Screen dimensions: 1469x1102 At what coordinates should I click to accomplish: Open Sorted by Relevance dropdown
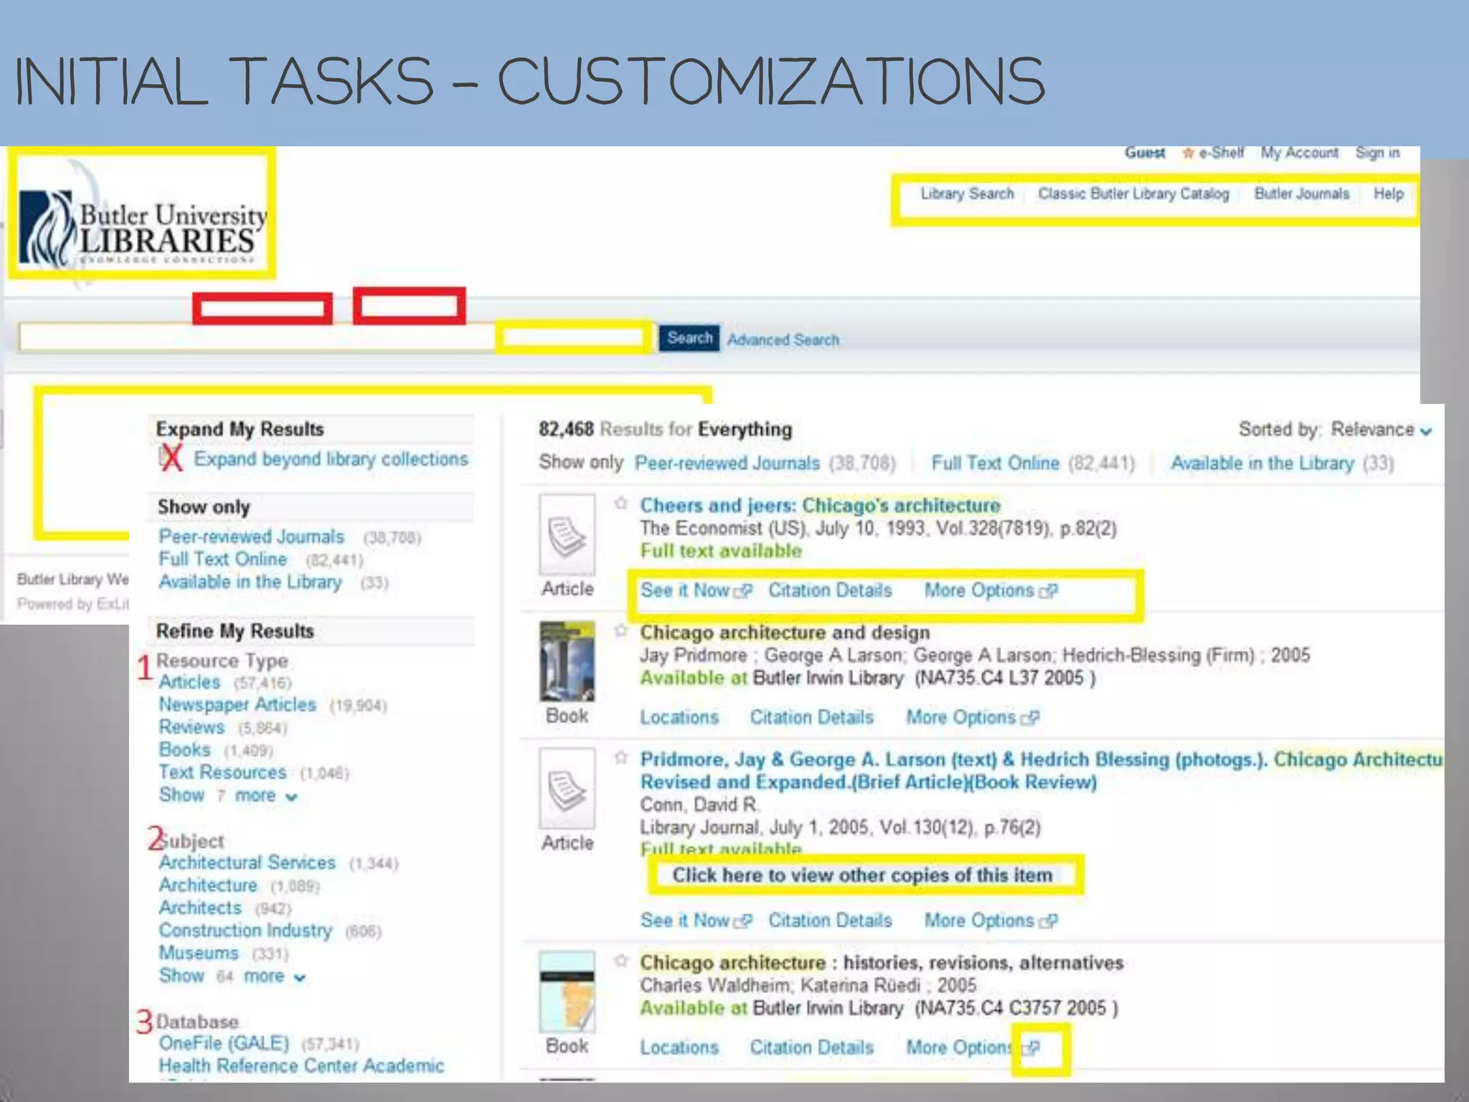pos(1381,430)
